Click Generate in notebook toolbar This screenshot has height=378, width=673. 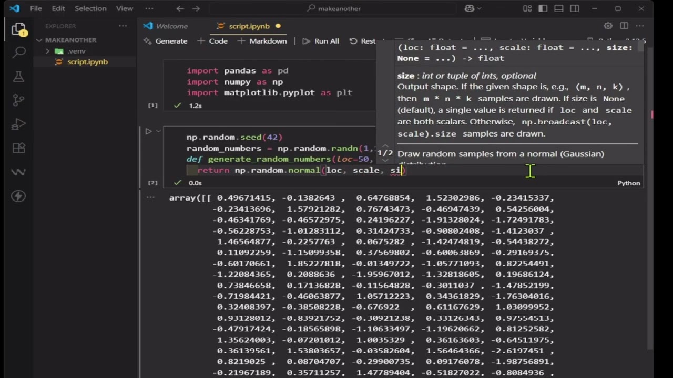pyautogui.click(x=165, y=41)
